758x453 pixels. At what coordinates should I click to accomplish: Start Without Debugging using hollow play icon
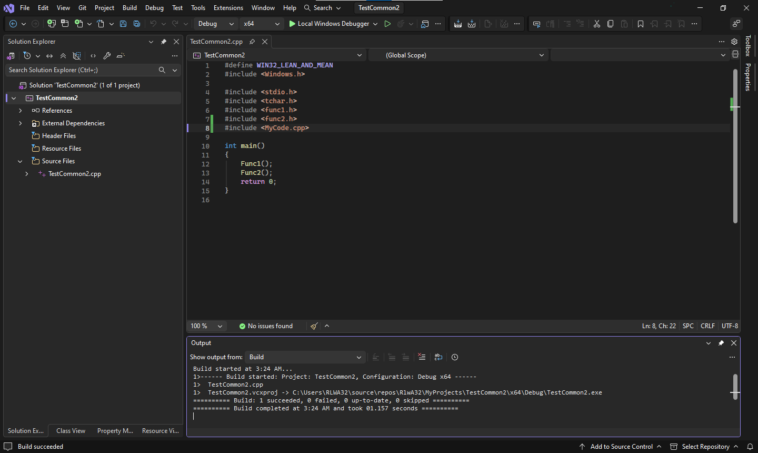tap(387, 24)
